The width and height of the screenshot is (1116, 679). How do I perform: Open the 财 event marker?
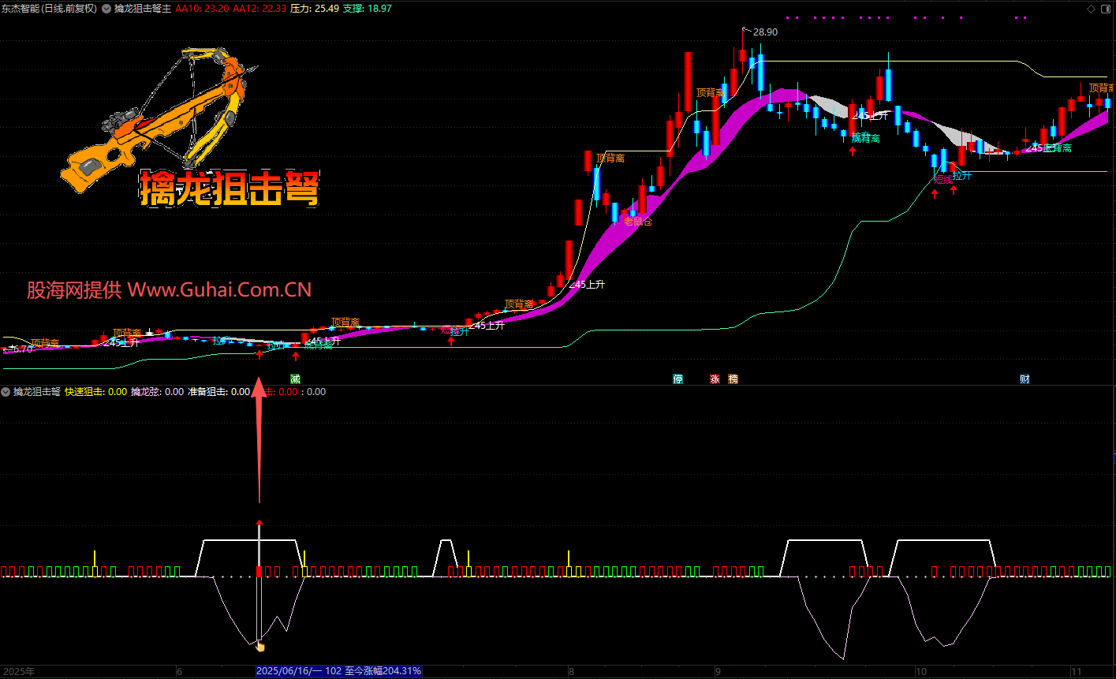(x=1025, y=379)
